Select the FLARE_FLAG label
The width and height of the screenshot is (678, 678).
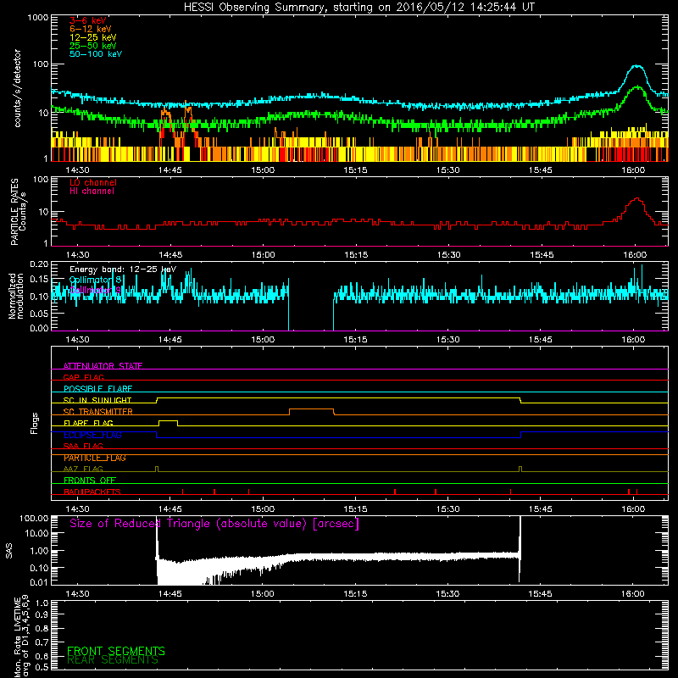[88, 423]
